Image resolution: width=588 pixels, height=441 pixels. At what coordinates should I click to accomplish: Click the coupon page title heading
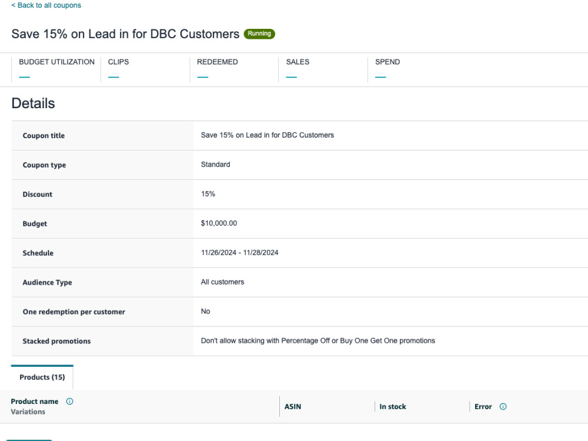pyautogui.click(x=125, y=34)
